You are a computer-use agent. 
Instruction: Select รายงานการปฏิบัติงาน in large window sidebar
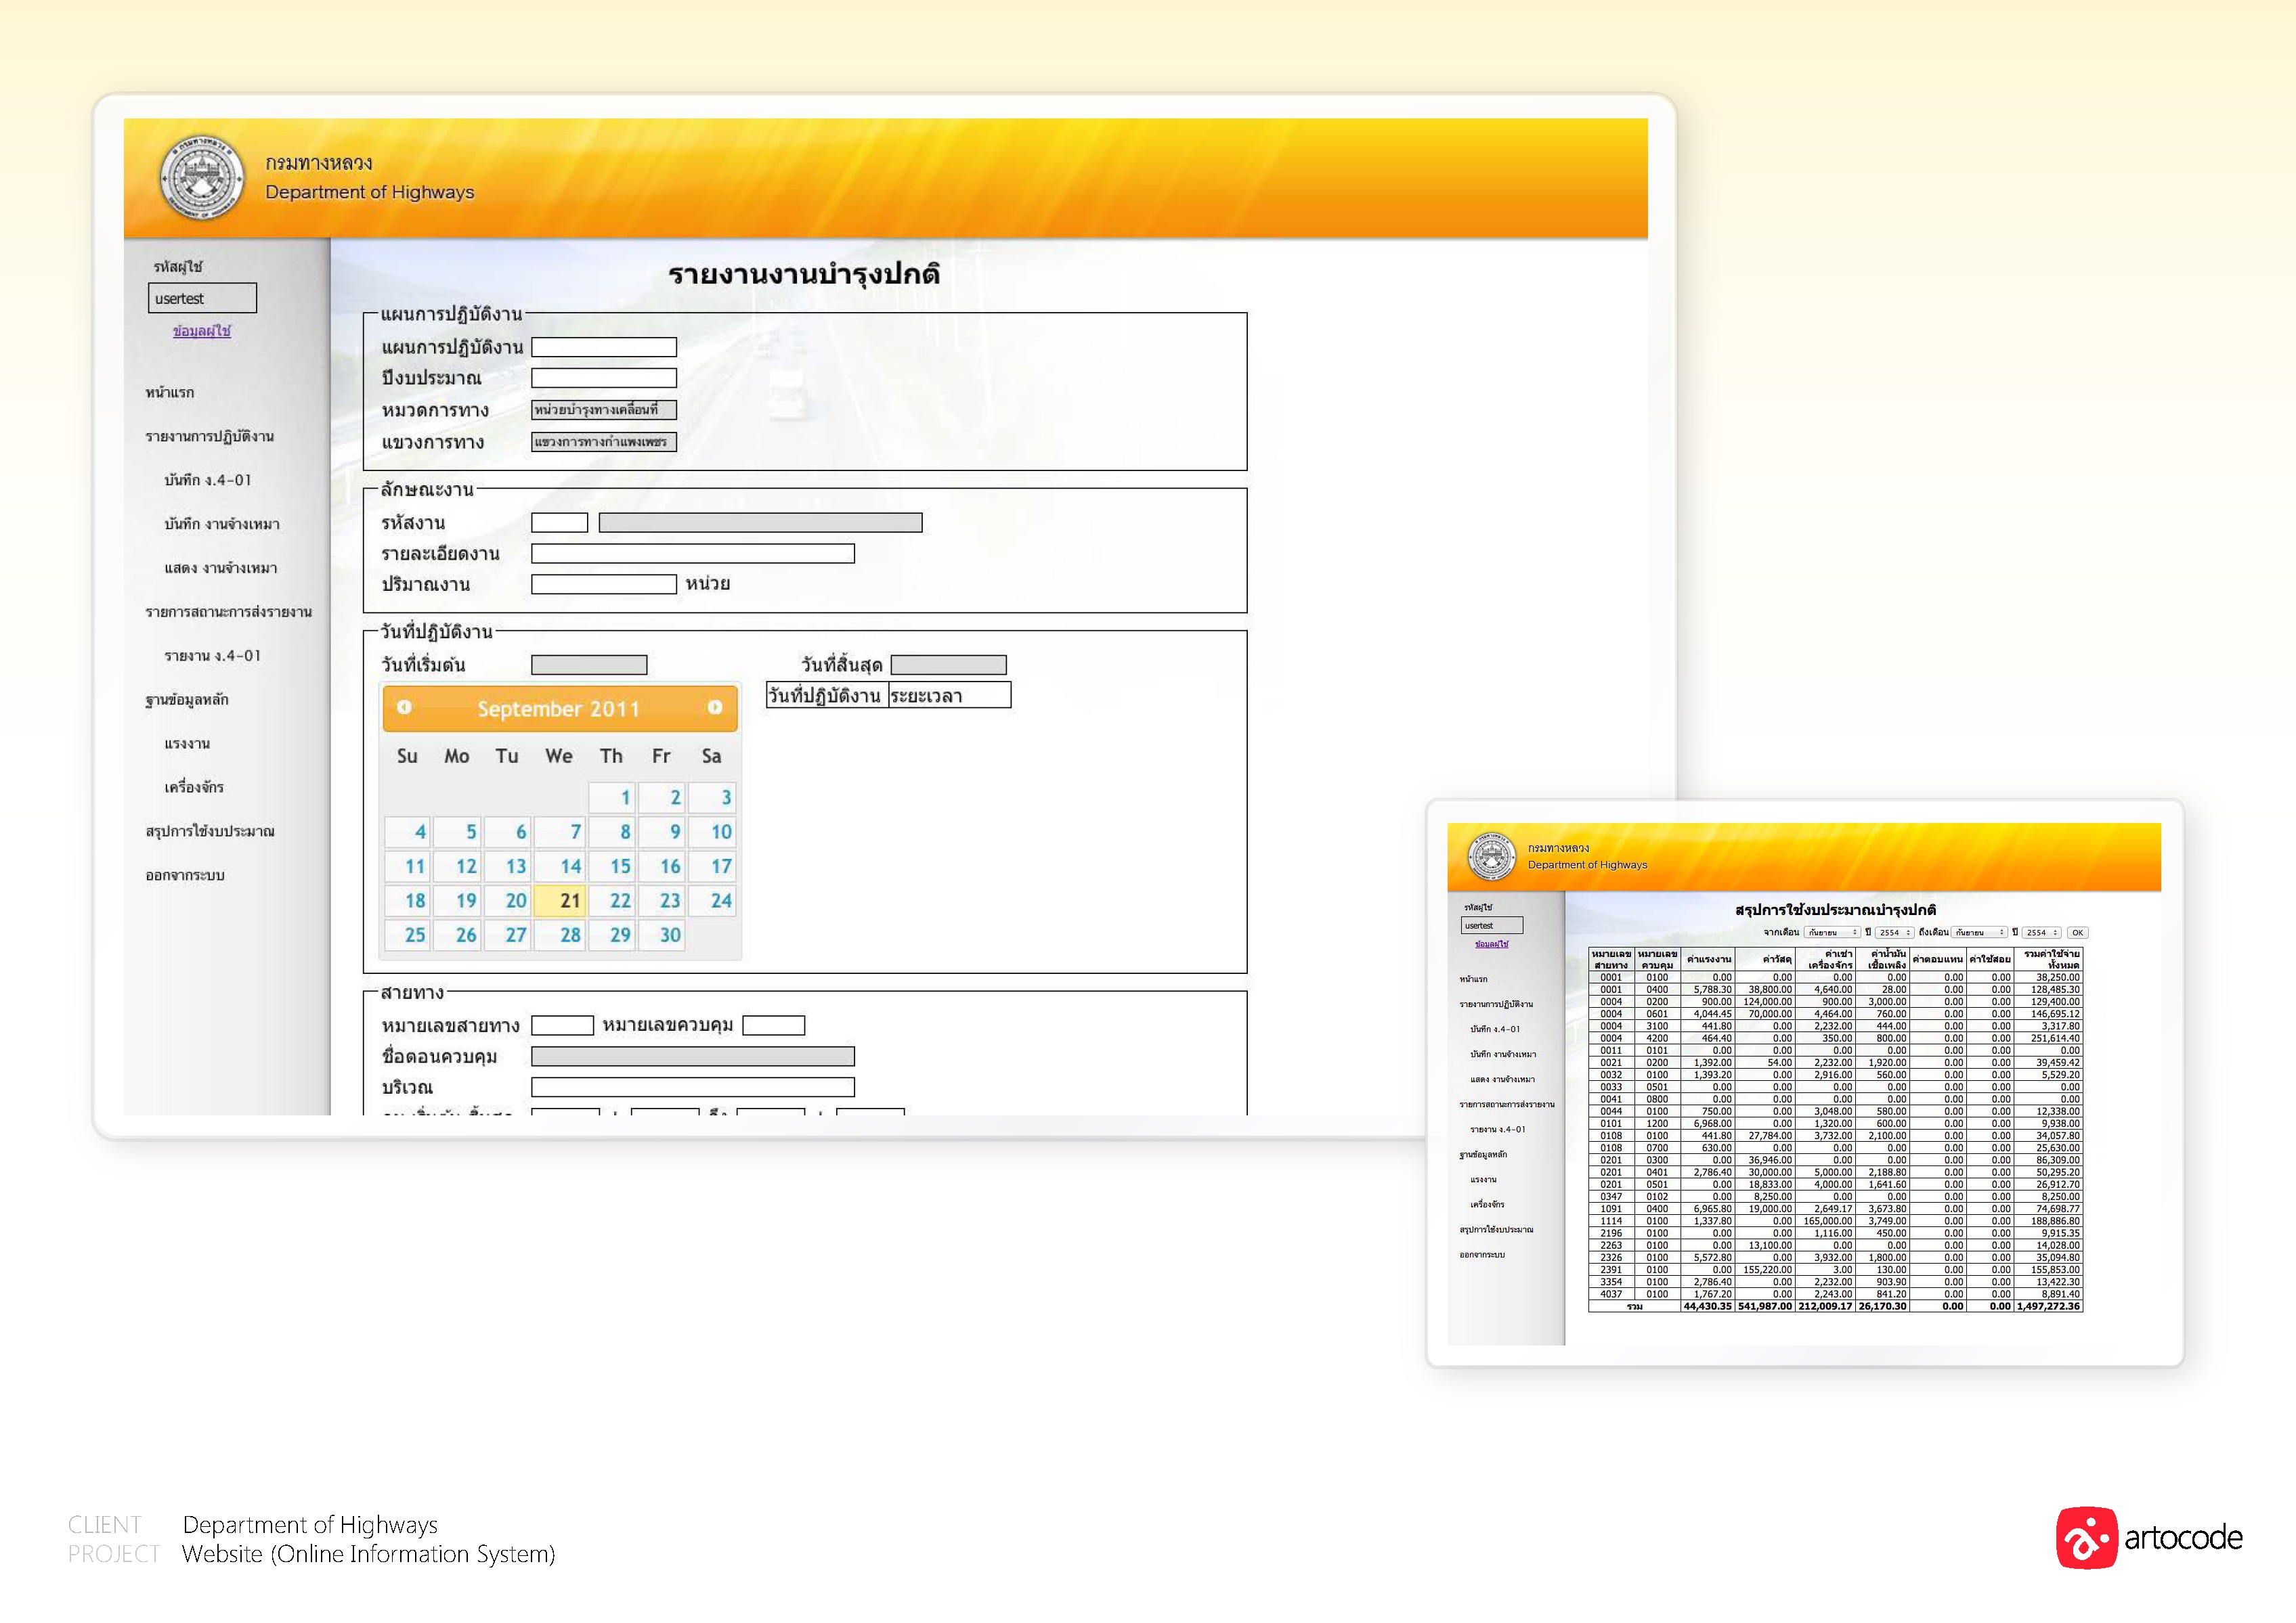pyautogui.click(x=210, y=437)
